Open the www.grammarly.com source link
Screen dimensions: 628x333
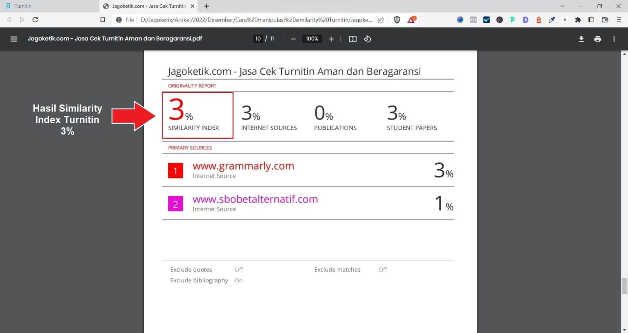243,166
